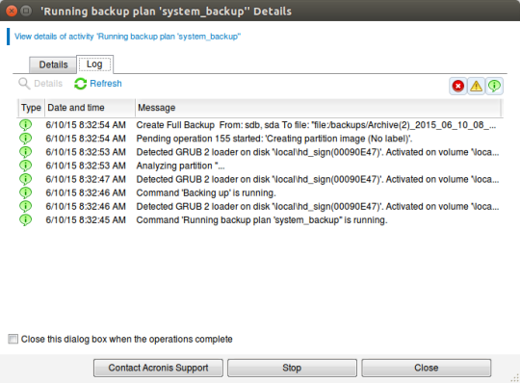
Task: Sort log by Date and time column
Action: 90,108
